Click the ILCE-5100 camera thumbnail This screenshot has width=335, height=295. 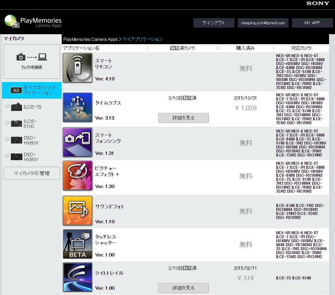pyautogui.click(x=17, y=124)
